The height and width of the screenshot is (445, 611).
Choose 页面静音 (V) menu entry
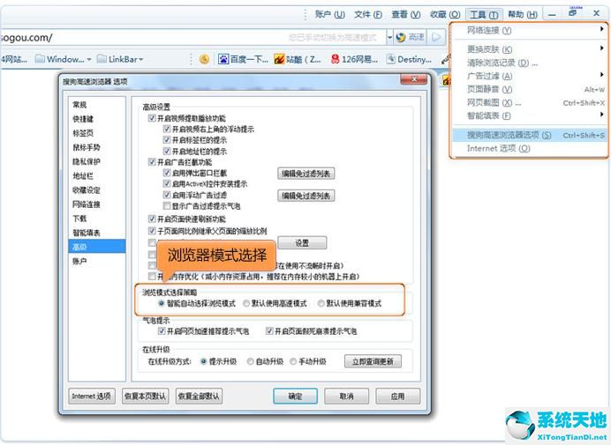coord(528,89)
